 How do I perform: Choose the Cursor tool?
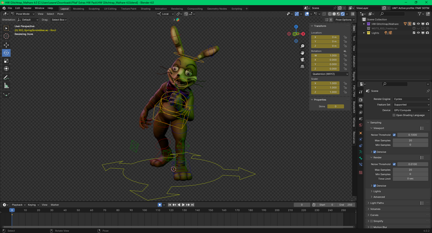click(6, 36)
